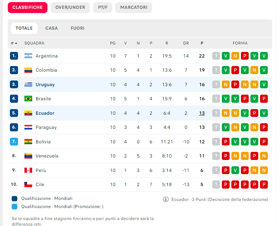277x226 pixels.
Task: Switch to the CASA tab
Action: (51, 28)
